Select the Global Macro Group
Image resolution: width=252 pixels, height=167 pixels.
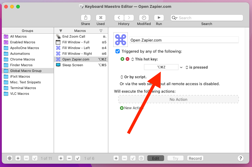click(x=28, y=71)
